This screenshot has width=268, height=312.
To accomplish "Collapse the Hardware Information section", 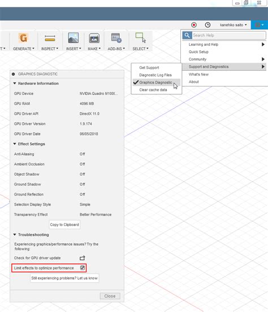I will [x=15, y=84].
